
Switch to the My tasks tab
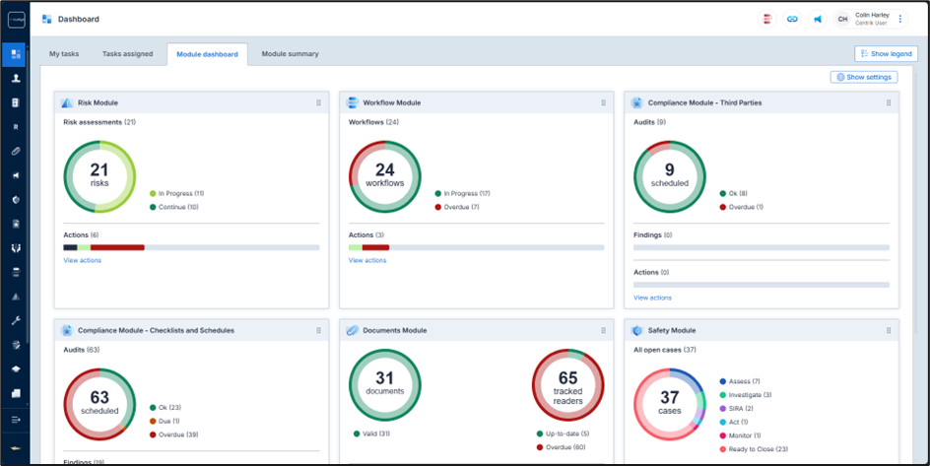pos(64,54)
